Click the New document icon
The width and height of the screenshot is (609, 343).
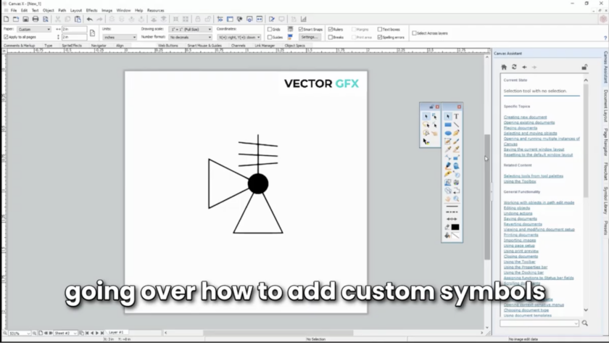pyautogui.click(x=7, y=19)
